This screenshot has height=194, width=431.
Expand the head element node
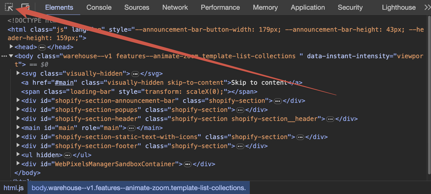11,47
